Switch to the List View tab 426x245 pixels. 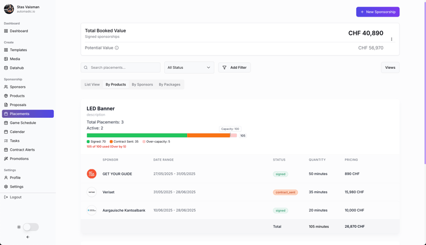click(x=92, y=84)
